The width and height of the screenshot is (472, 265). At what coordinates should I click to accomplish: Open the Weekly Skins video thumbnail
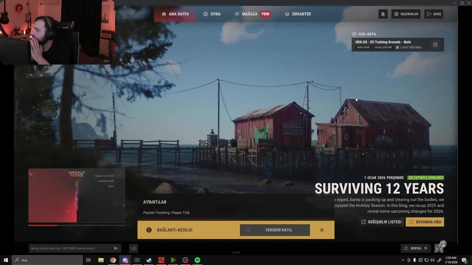point(77,196)
